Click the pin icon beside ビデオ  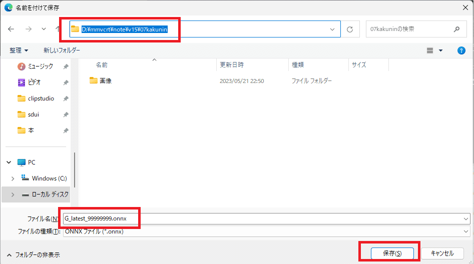coord(66,82)
